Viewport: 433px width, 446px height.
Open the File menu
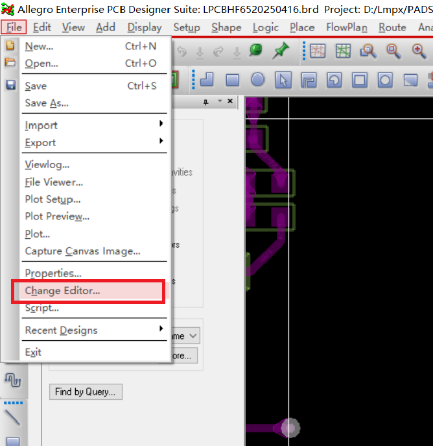14,27
